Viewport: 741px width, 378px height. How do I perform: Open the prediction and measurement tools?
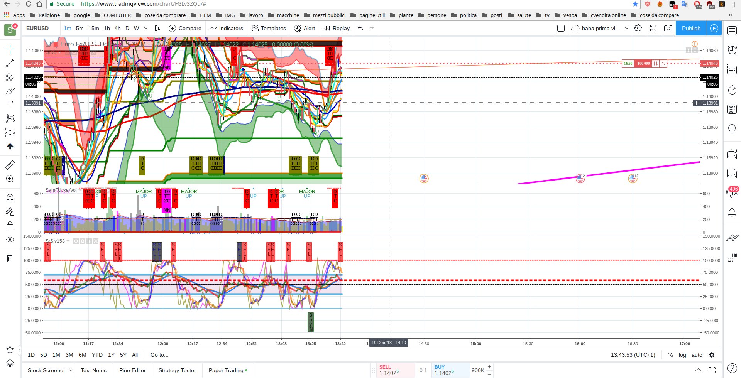[x=10, y=132]
